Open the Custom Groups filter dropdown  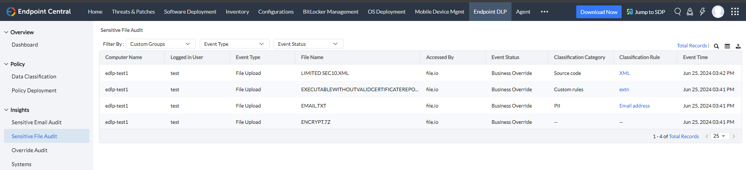click(160, 44)
